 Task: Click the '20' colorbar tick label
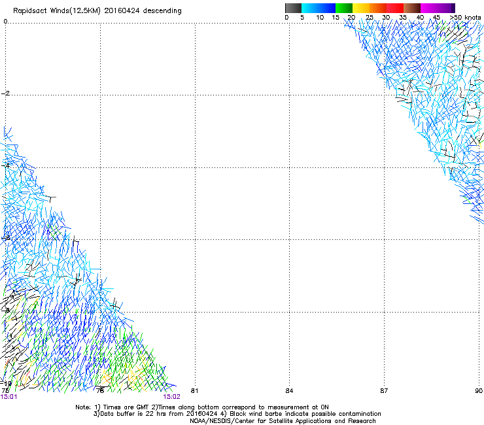(x=351, y=18)
